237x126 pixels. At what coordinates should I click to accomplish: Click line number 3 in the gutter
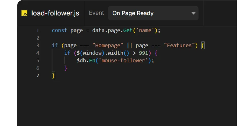point(38,46)
